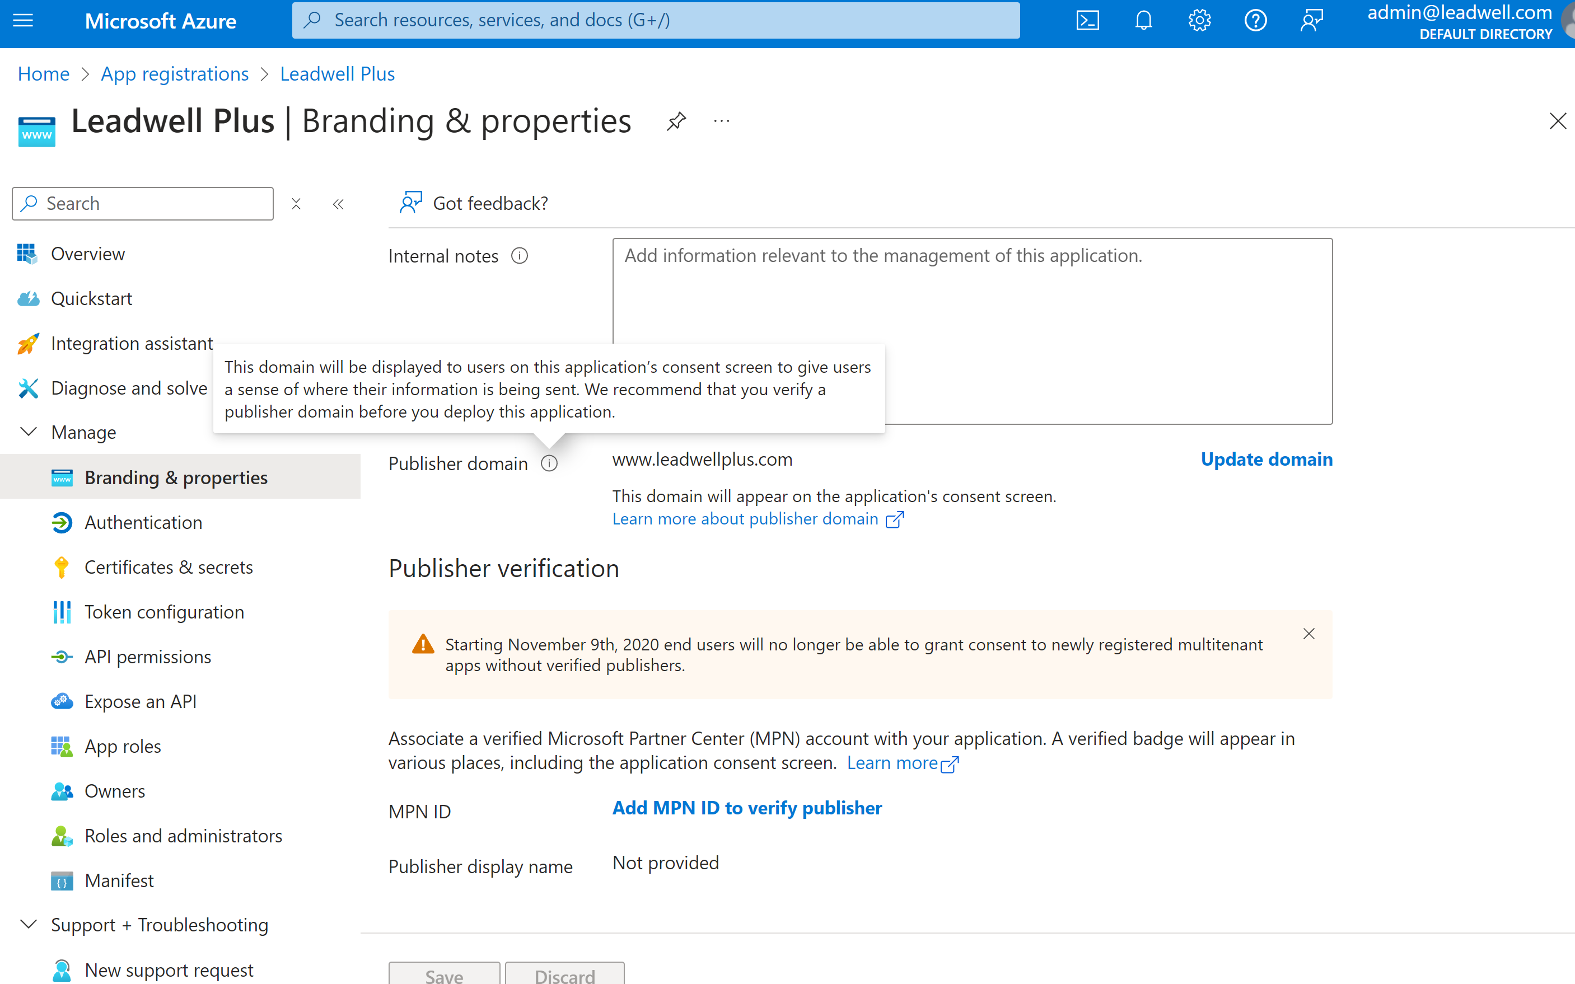
Task: Collapse the sidebar with double chevron
Action: tap(338, 204)
